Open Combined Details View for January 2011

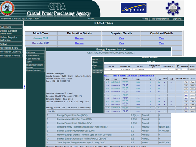pos(161,38)
